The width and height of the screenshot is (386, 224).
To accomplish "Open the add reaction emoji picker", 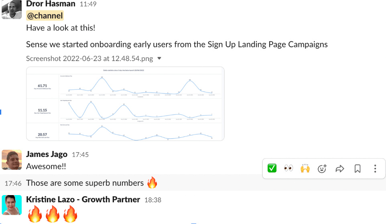I will tap(322, 169).
